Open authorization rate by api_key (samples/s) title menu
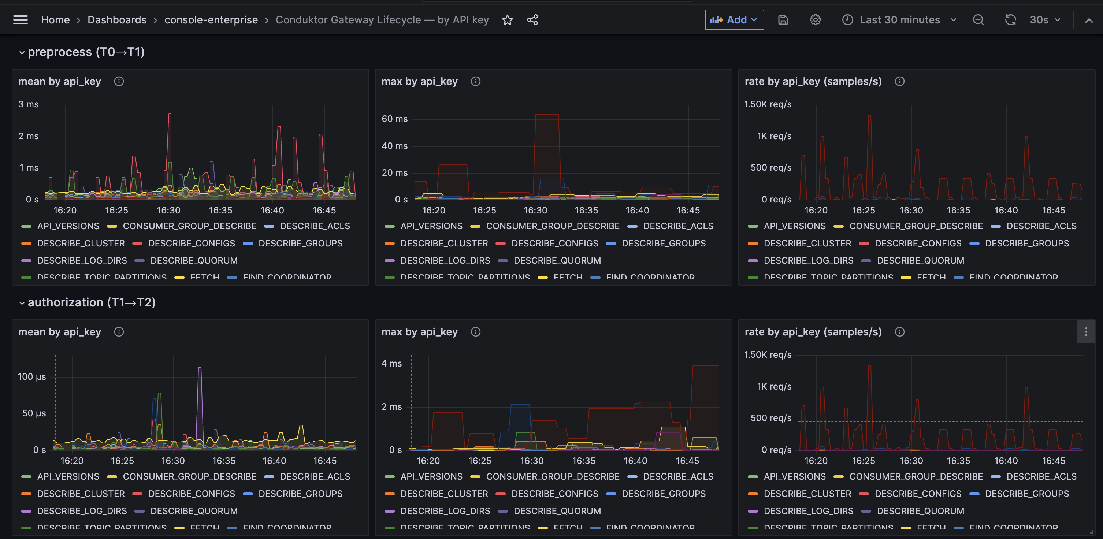The image size is (1103, 539). [813, 332]
